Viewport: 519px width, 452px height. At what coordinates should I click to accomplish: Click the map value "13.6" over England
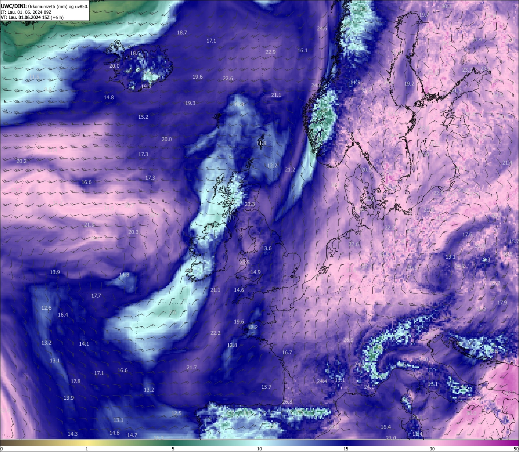coord(266,248)
